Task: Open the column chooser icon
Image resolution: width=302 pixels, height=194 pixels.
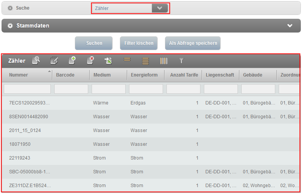Action: click(x=164, y=60)
